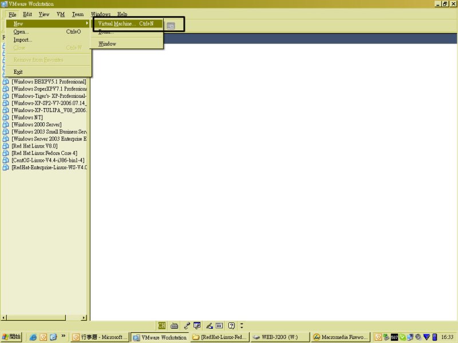The image size is (458, 343).
Task: Click the CH language indicator on language bar
Action: (161, 325)
